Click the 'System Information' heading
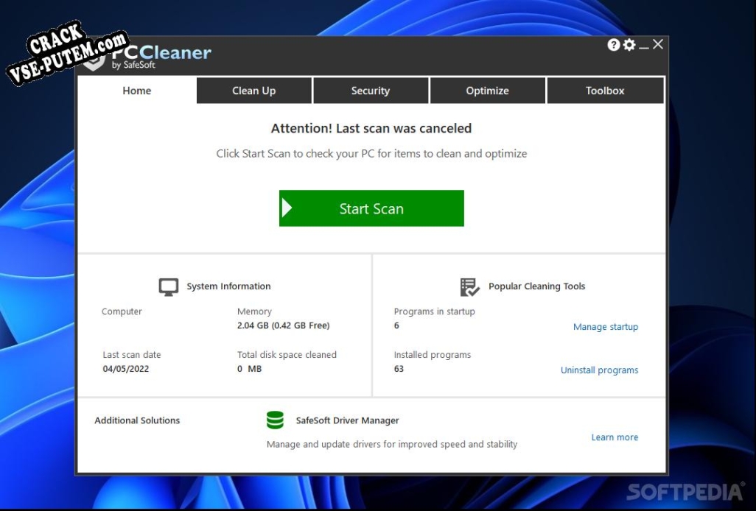 point(228,286)
